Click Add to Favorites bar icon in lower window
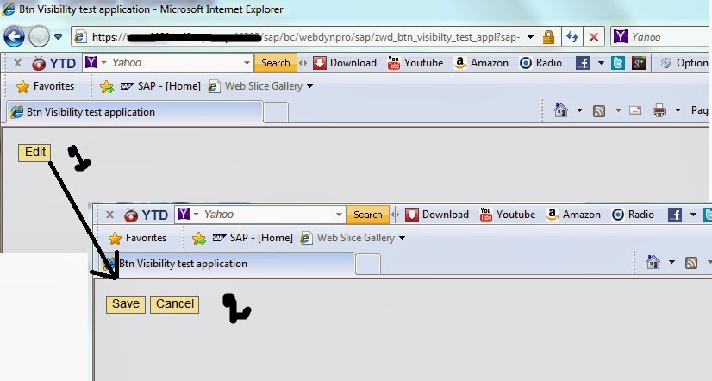 coord(199,238)
